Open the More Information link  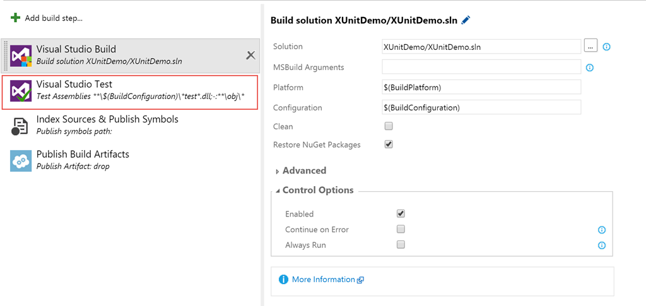[x=324, y=280]
